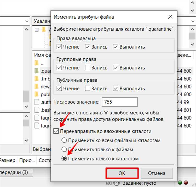Screen dimensions: 196x187
Task: Open the parent '..' folder icon
Action: 36,63
